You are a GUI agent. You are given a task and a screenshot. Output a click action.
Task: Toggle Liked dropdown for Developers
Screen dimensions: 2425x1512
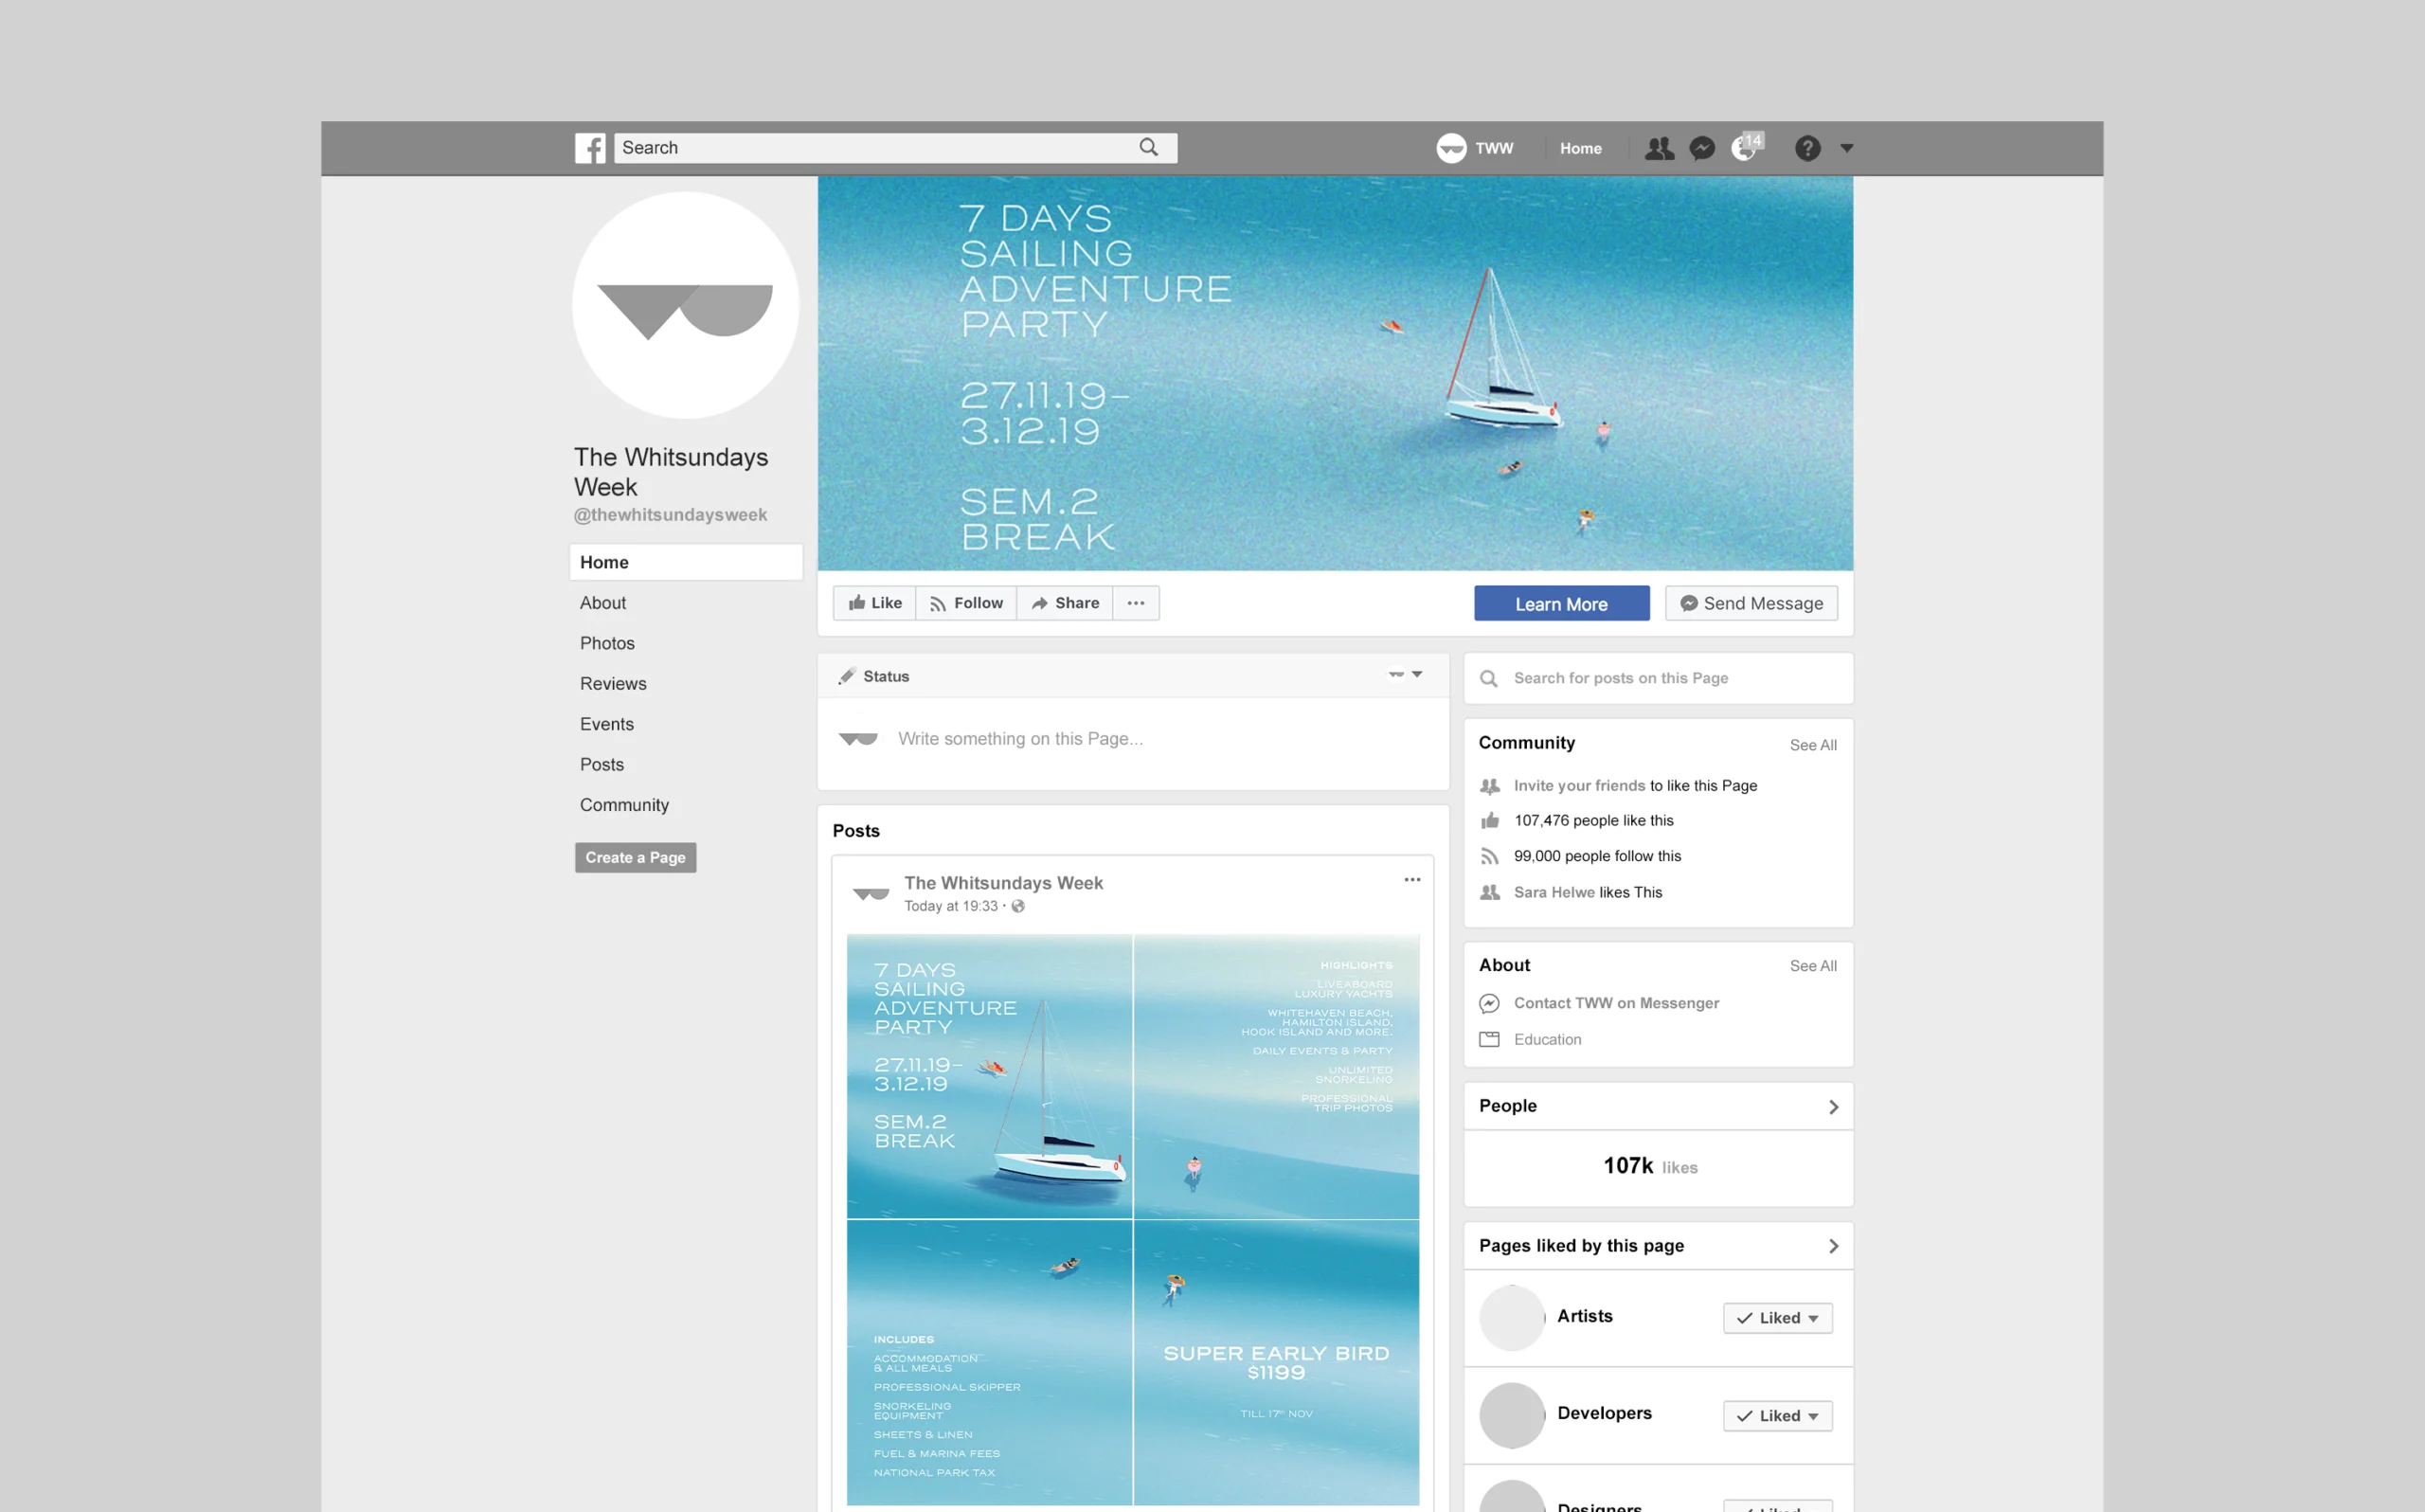click(x=1777, y=1415)
